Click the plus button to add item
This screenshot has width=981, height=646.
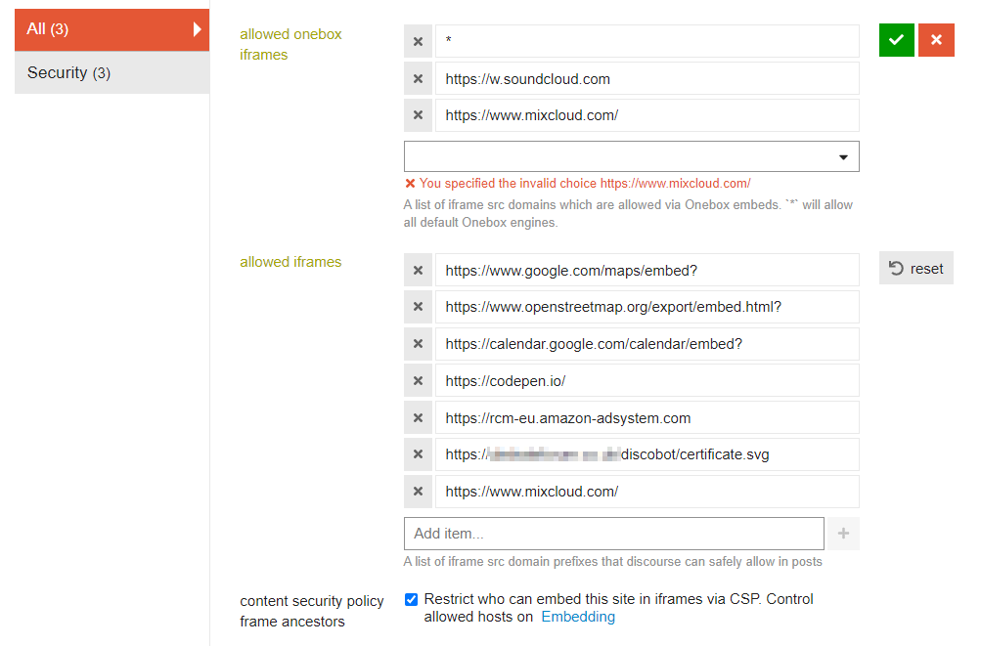click(843, 534)
